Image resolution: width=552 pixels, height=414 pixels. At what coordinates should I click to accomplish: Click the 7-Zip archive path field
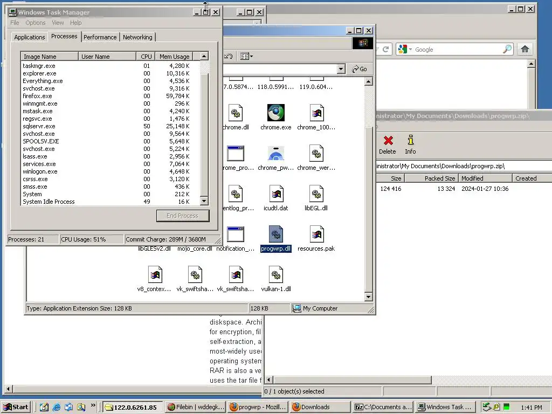[464, 166]
